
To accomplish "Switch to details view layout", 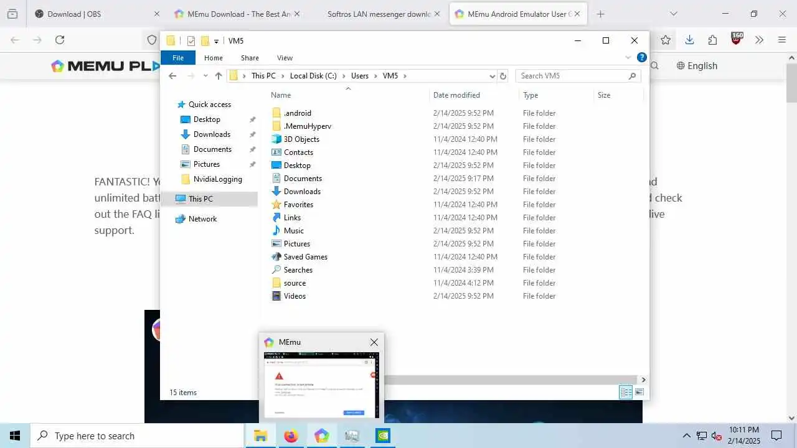I will click(x=626, y=392).
